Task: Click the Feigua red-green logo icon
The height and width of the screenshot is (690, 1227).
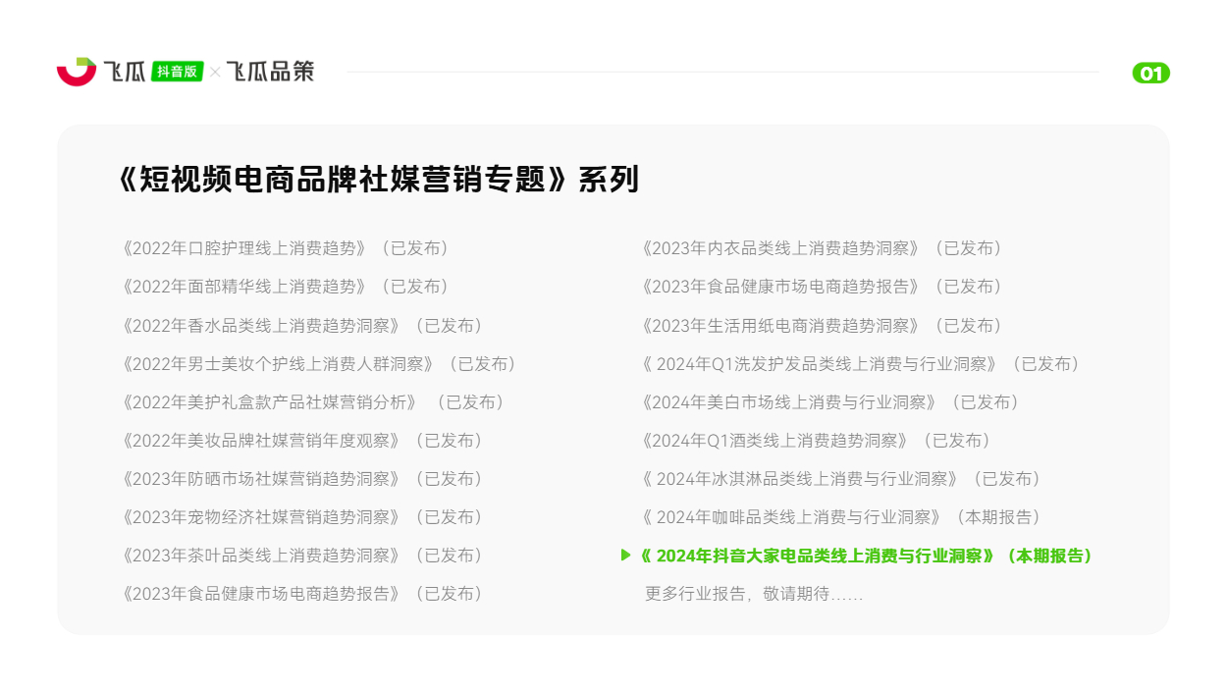Action: coord(77,71)
